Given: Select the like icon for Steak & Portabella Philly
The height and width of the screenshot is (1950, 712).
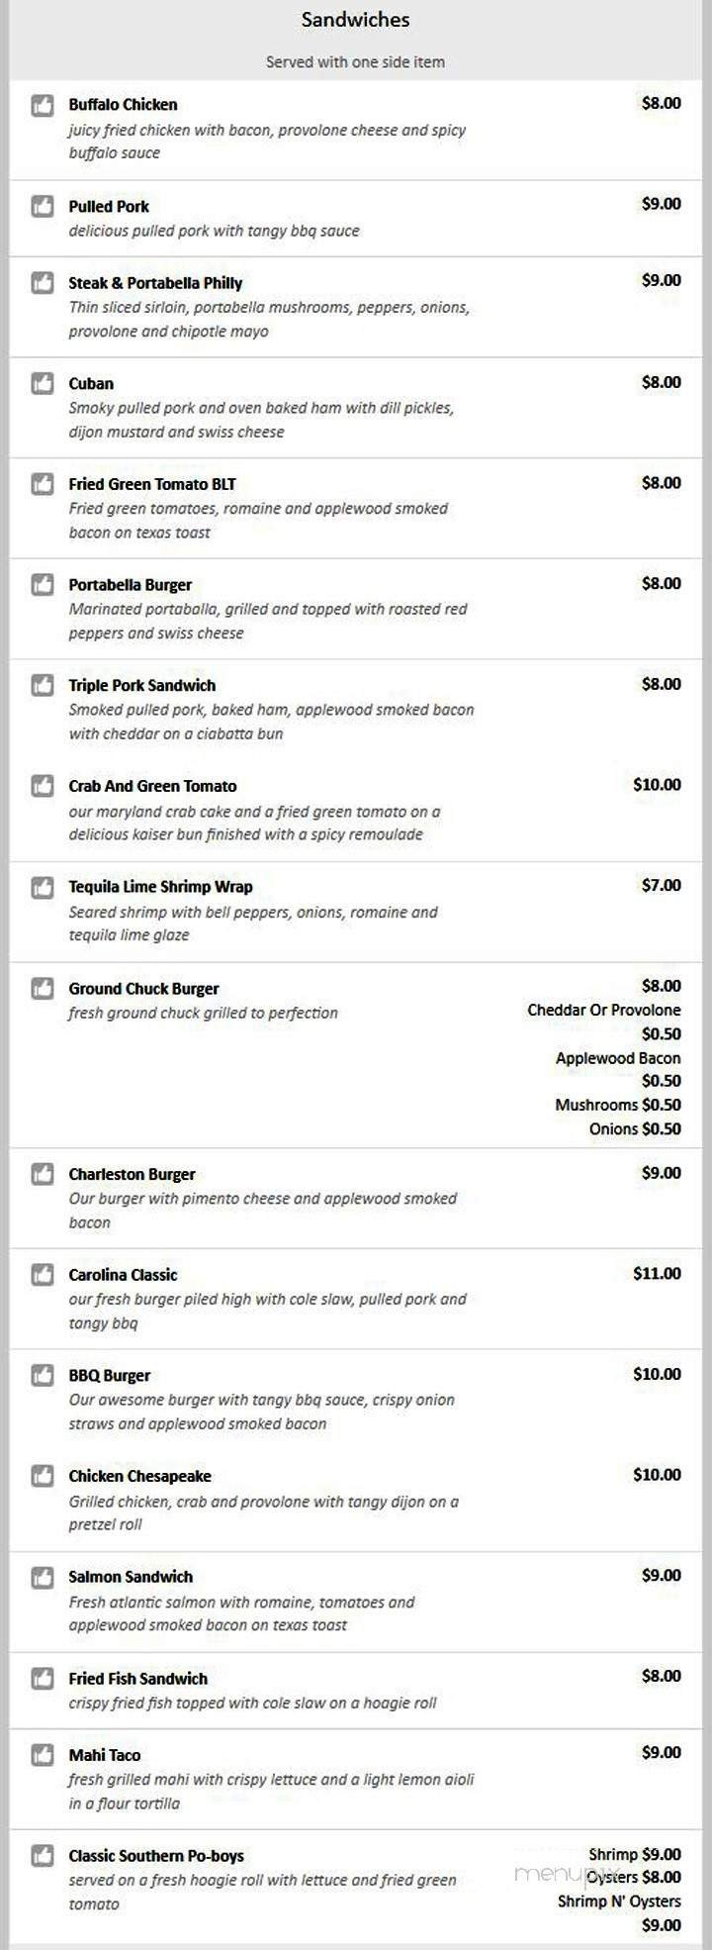Looking at the screenshot, I should 42,281.
